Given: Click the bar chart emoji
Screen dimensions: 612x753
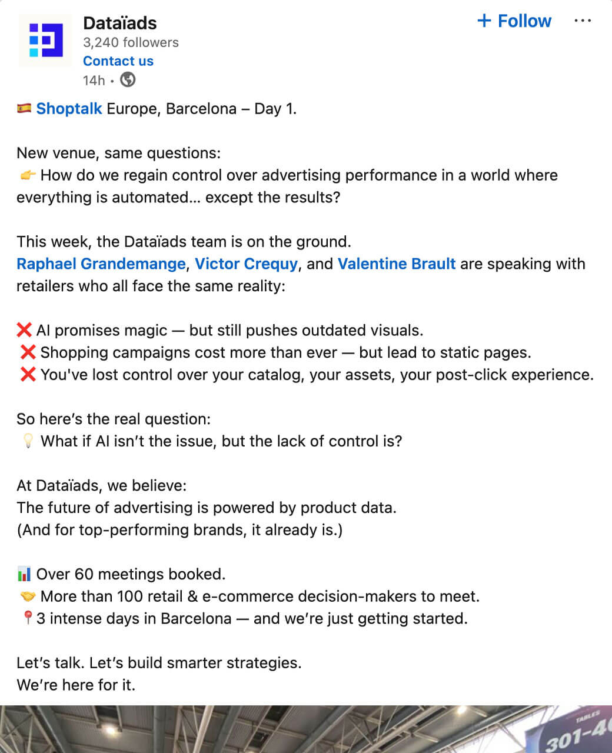Looking at the screenshot, I should click(24, 574).
